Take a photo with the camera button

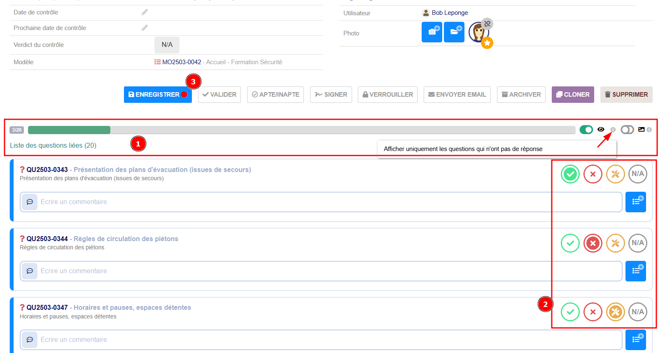(x=432, y=32)
